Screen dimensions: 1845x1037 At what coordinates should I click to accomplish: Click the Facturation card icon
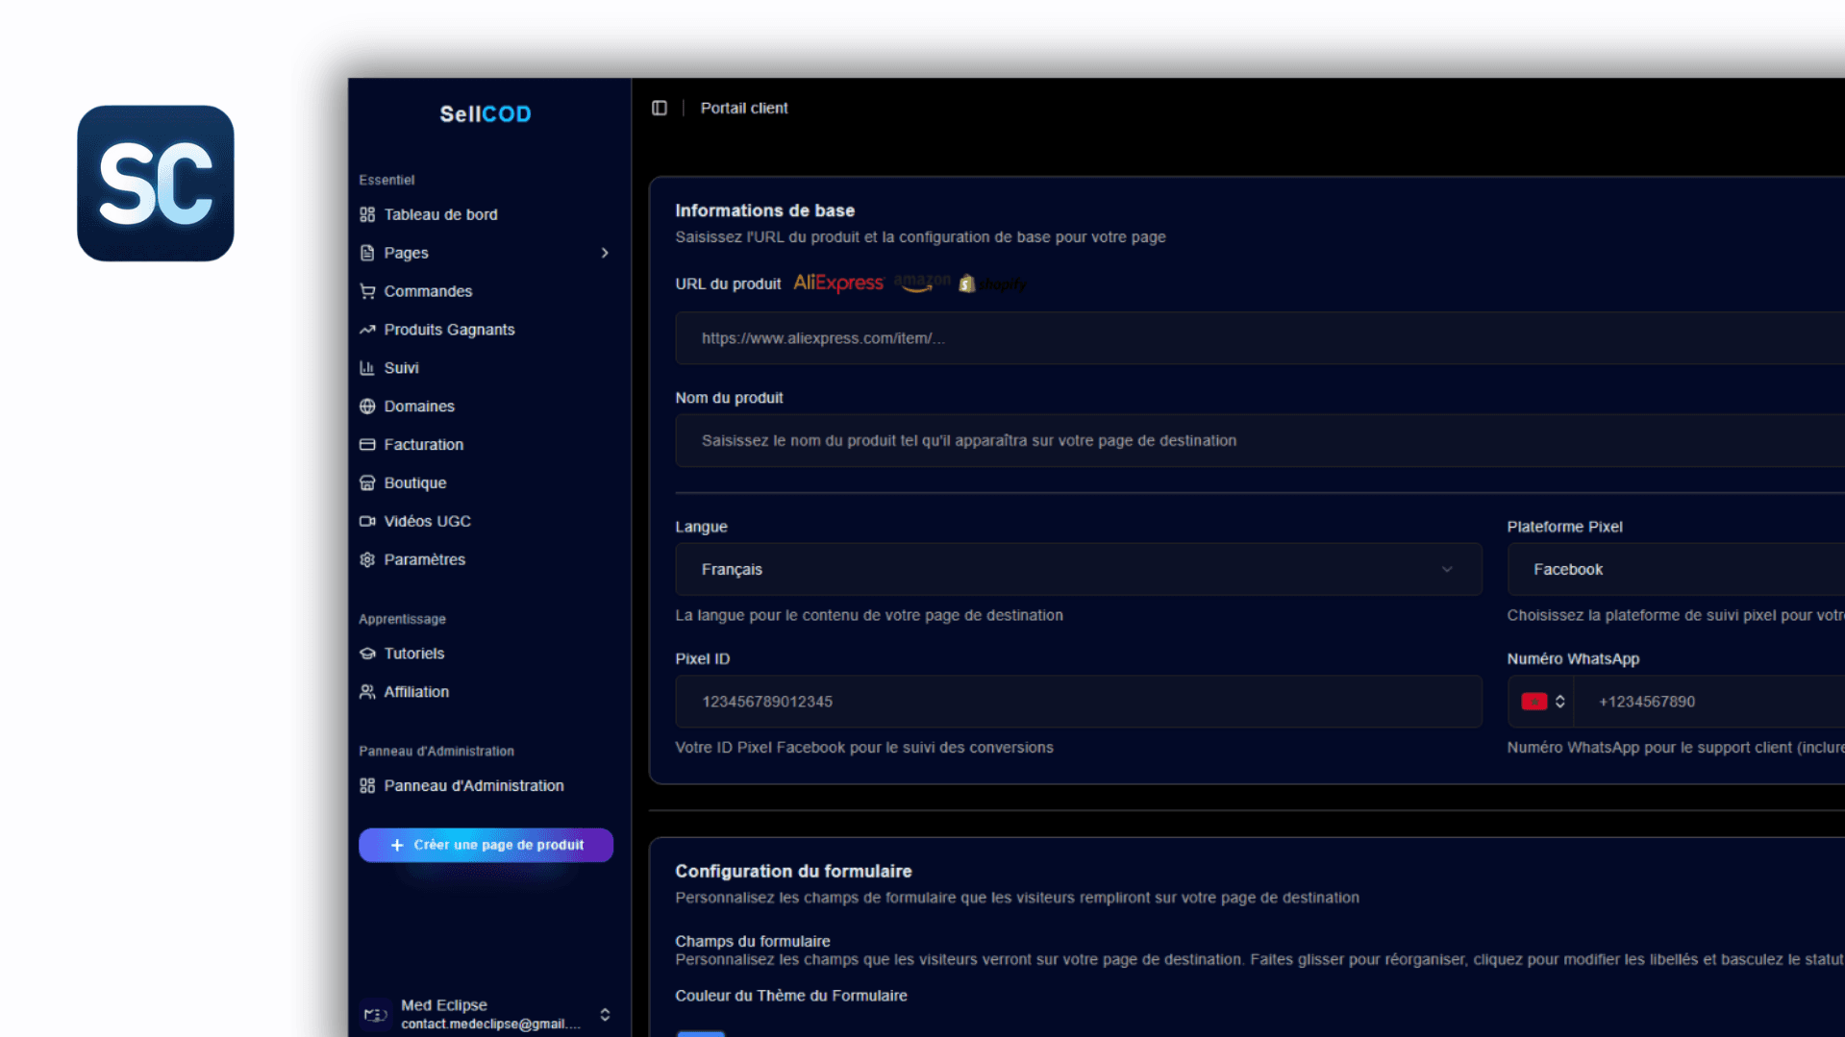pyautogui.click(x=367, y=445)
